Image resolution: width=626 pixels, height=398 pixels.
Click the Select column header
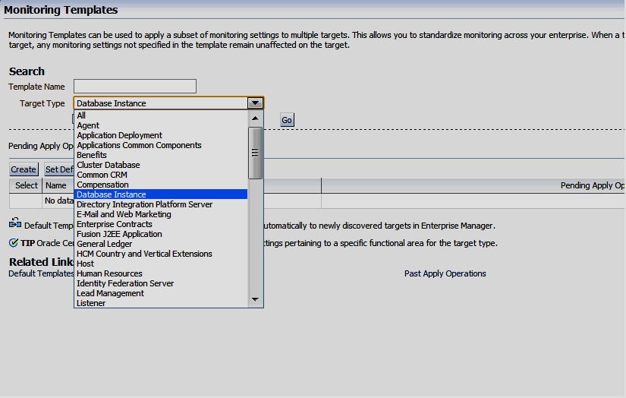tap(27, 185)
